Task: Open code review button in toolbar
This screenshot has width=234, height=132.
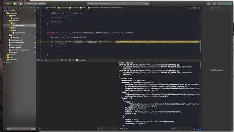Action: [215, 4]
